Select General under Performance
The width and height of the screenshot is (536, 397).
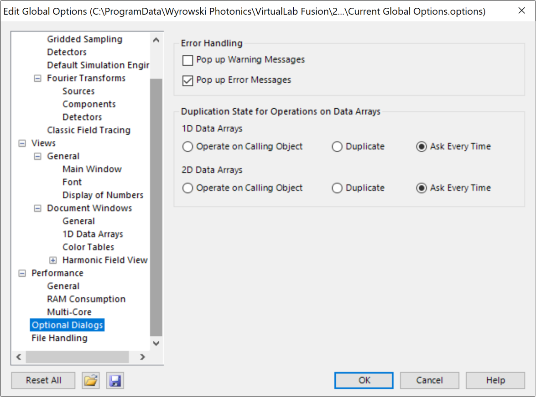(x=63, y=286)
